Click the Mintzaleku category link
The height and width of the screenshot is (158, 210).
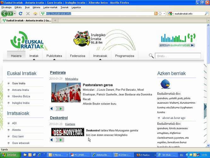(x=72, y=79)
